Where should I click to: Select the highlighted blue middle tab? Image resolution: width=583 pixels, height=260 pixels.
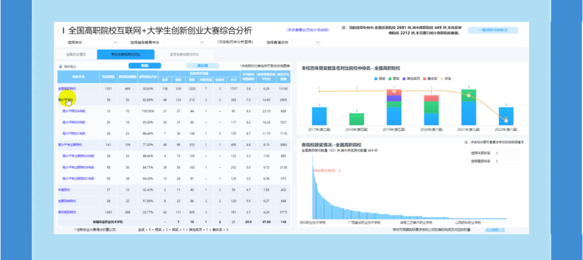pyautogui.click(x=125, y=54)
